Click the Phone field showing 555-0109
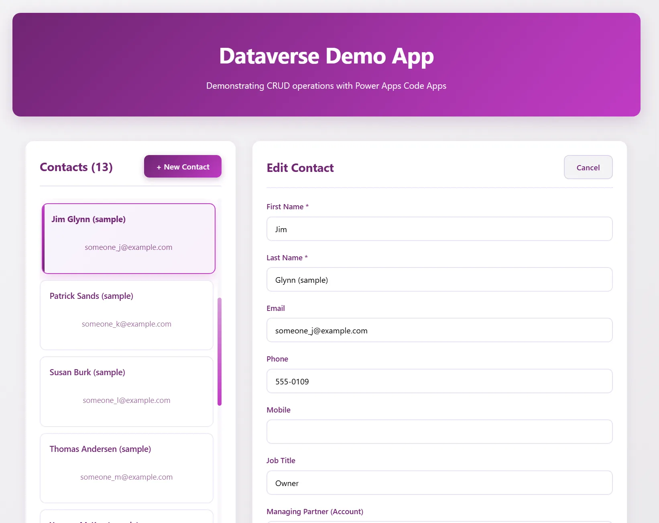 pos(439,381)
